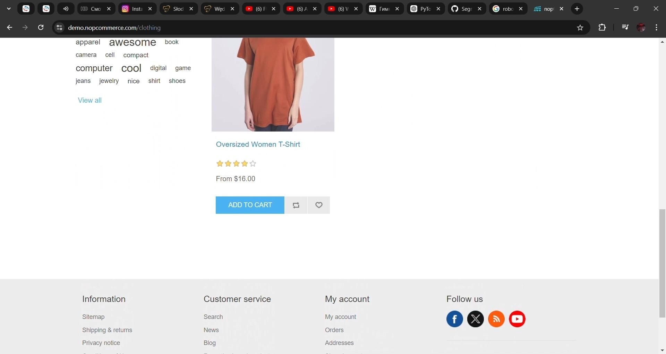Screen dimensions: 666x354
Task: Go forward to next page
Action: [25, 27]
